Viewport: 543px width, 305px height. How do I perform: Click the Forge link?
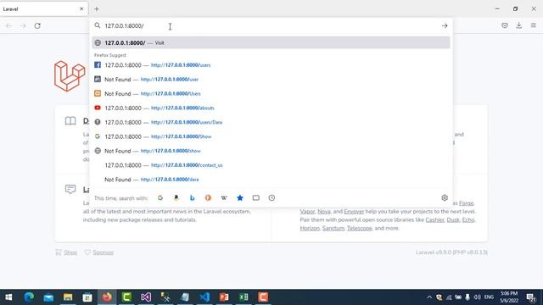466,203
